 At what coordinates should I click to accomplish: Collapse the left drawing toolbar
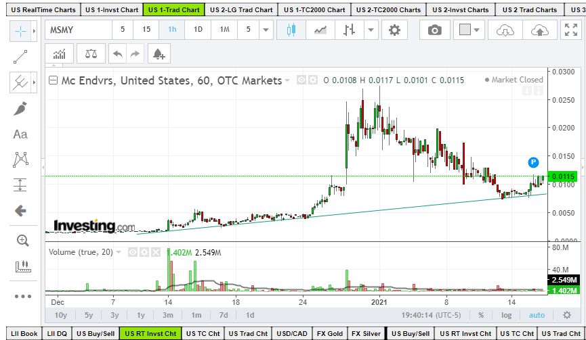coord(43,168)
